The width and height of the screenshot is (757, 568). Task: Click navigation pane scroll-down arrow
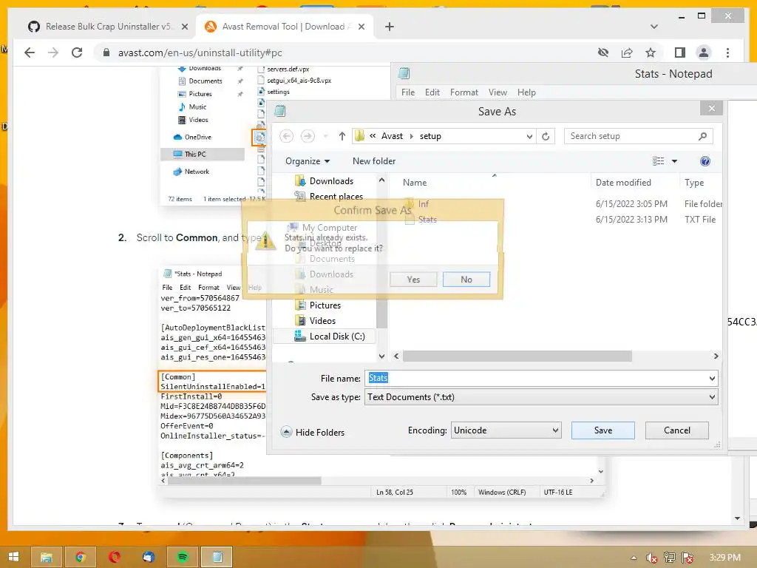click(381, 356)
